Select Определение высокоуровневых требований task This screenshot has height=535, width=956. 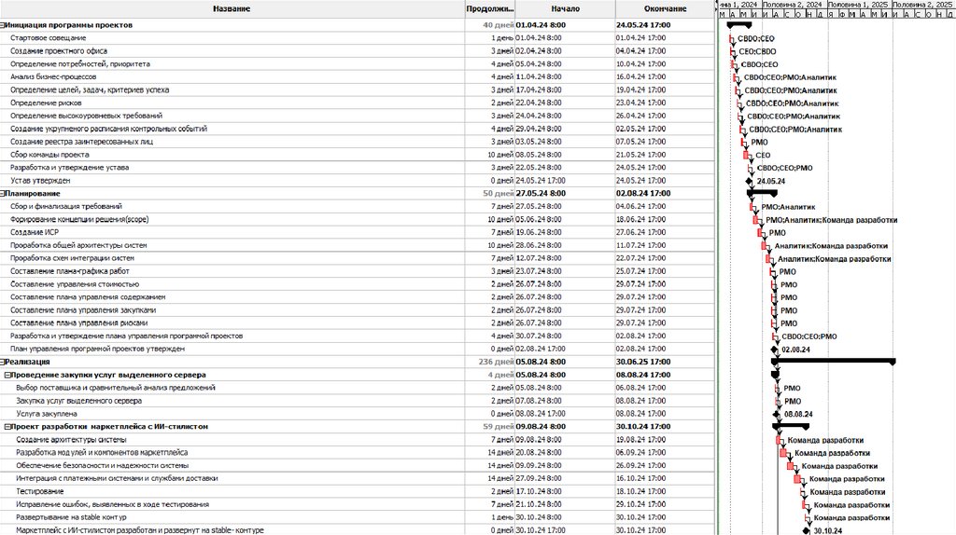(x=86, y=116)
